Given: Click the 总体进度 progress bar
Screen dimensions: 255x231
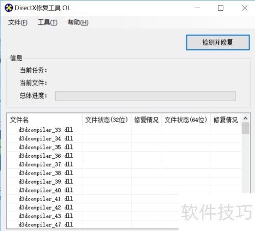Looking at the screenshot, I should point(145,96).
